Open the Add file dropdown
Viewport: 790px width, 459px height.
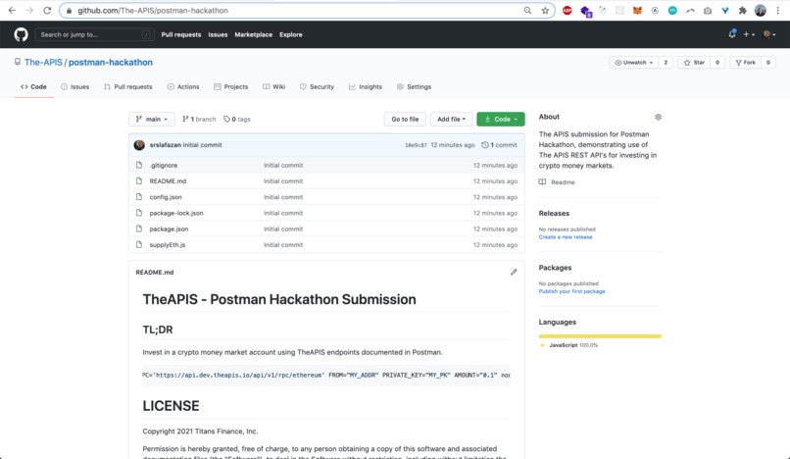[452, 119]
